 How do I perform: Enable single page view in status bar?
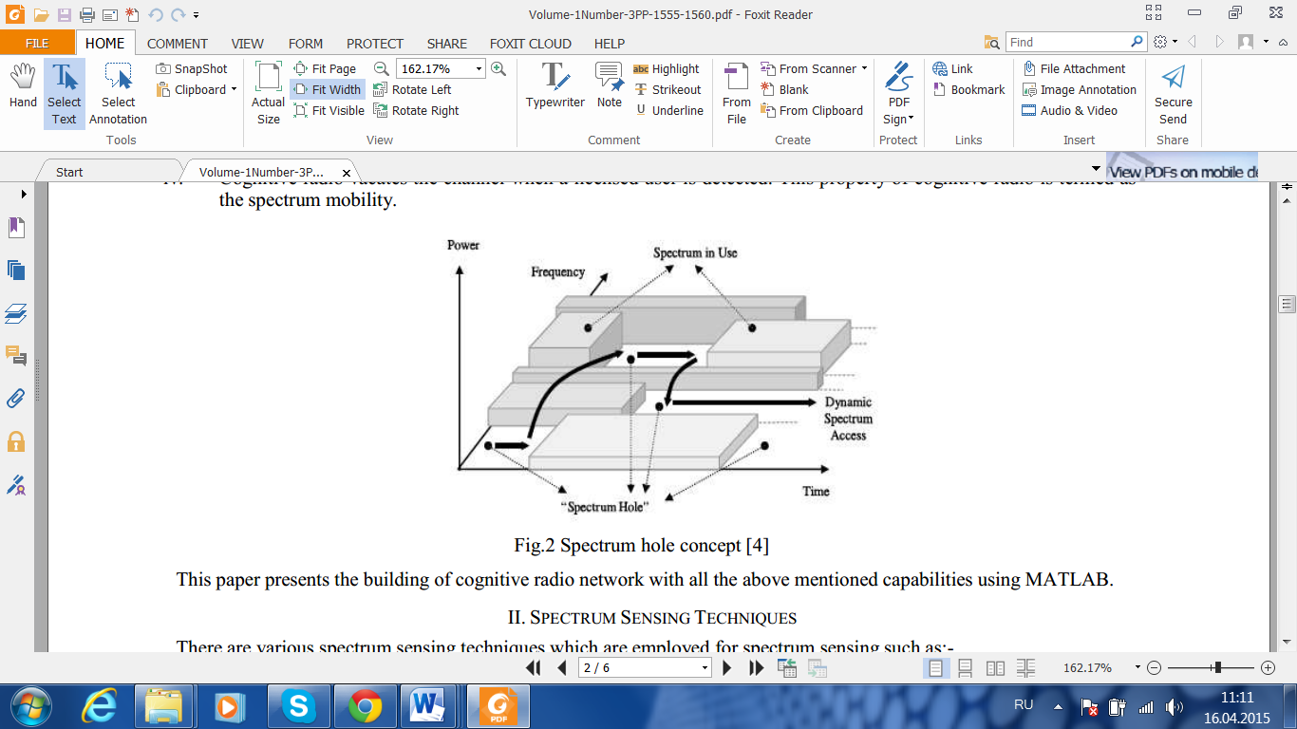935,668
